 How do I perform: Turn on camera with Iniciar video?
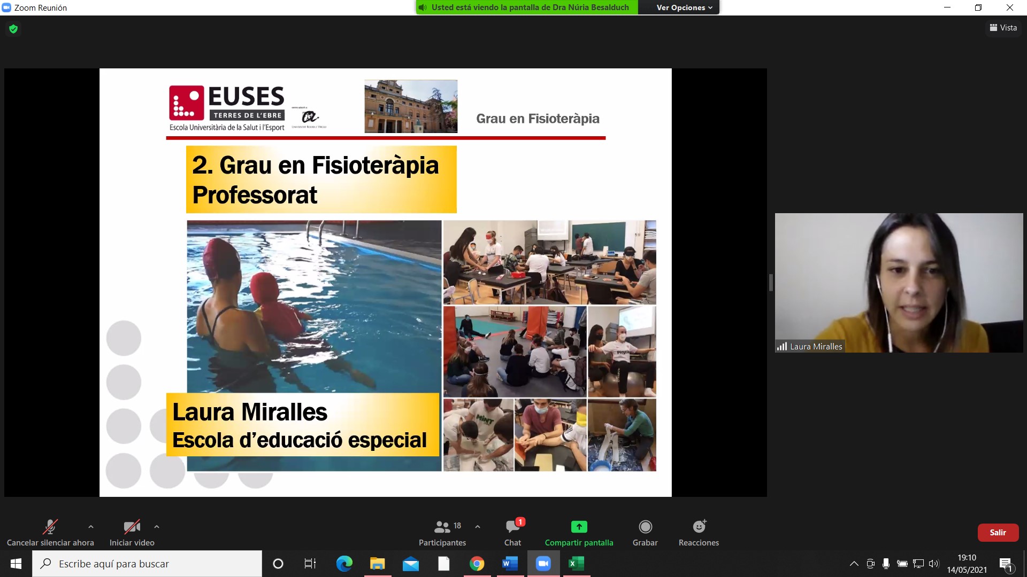pyautogui.click(x=132, y=527)
